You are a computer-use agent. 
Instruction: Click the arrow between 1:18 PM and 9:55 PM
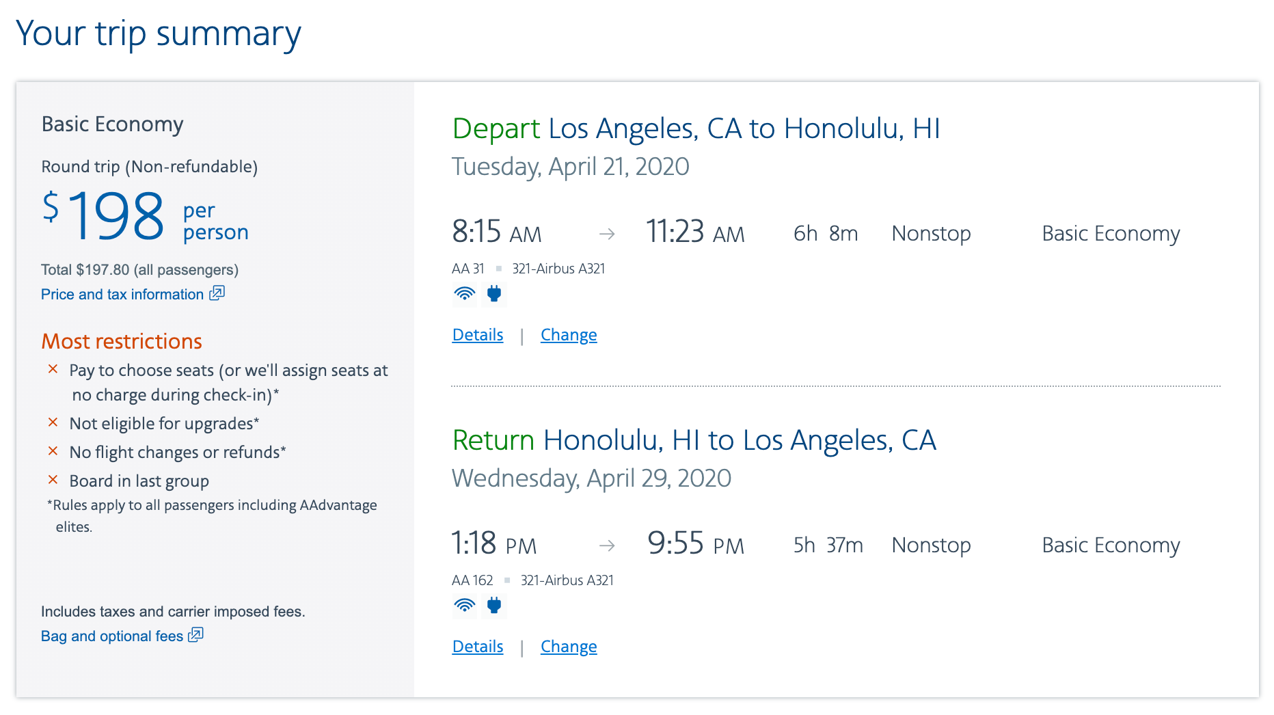pyautogui.click(x=607, y=545)
